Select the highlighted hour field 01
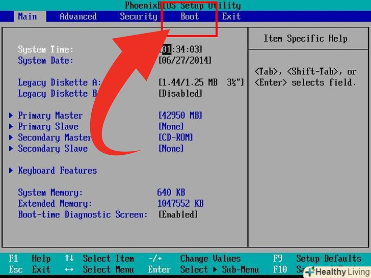Screen dimensions: 371x278 (167, 49)
